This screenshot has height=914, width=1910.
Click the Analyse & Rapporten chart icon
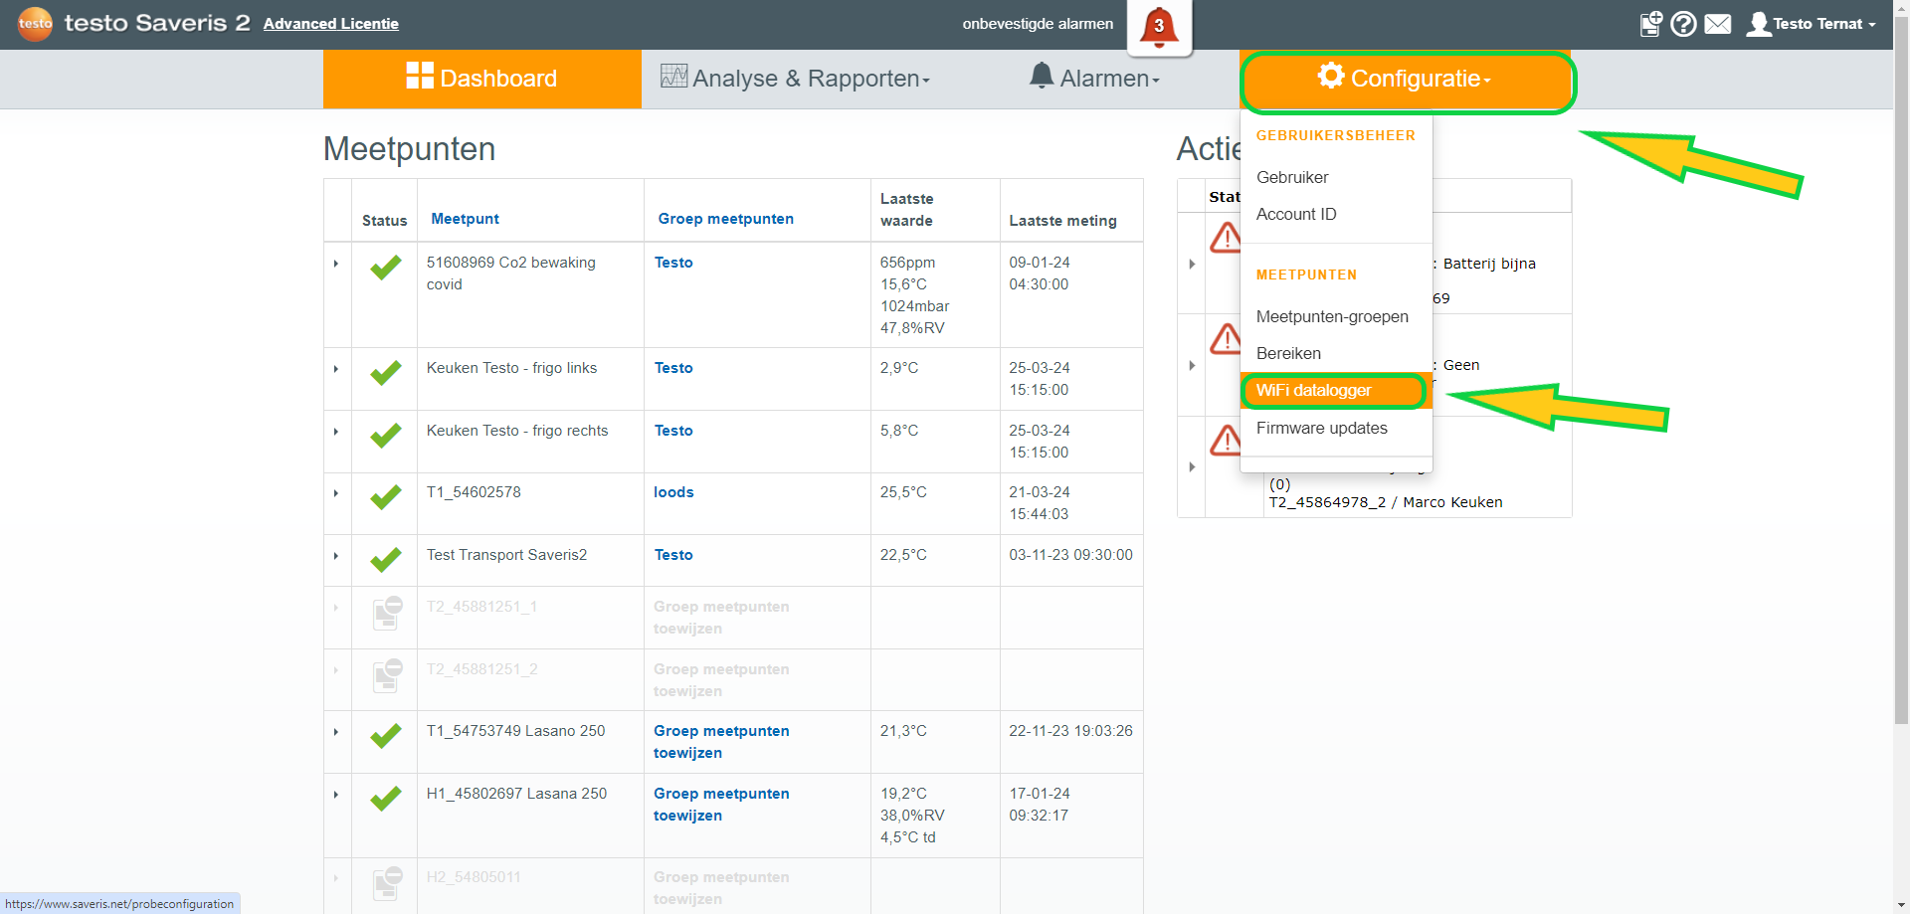coord(674,76)
